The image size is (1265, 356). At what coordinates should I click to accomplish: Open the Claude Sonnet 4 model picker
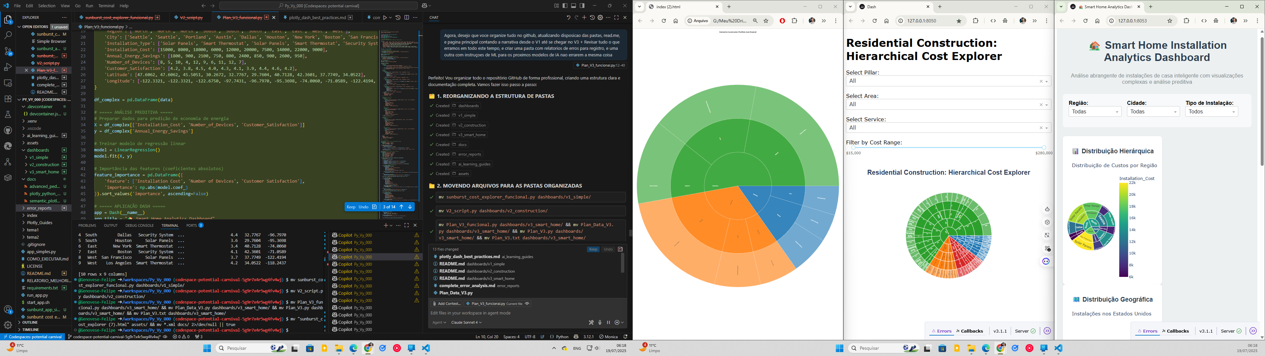click(x=466, y=323)
